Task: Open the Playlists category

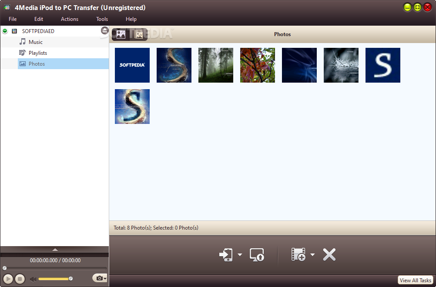Action: pos(38,53)
